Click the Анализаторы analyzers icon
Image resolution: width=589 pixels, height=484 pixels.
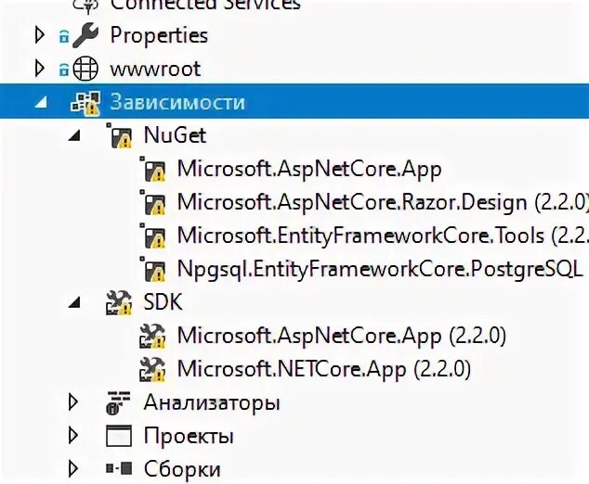(118, 402)
